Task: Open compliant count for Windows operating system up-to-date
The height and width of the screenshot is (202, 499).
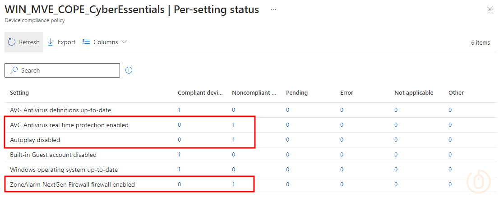Action: (x=180, y=170)
